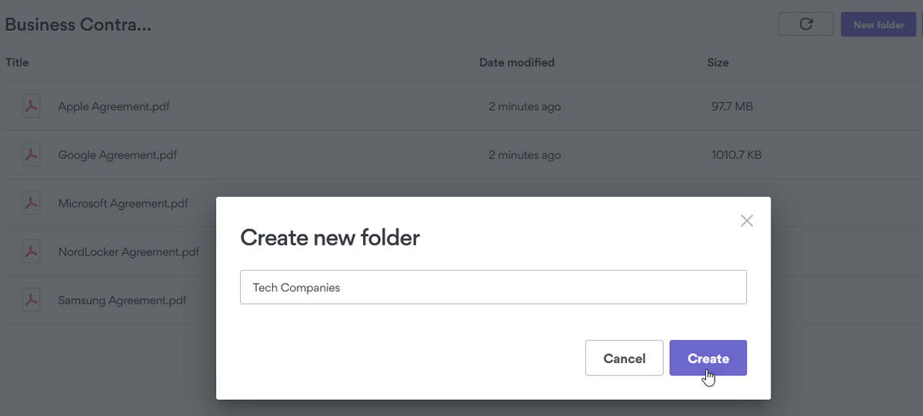Click the PDF icon for Microsoft Agreement.pdf

31,204
